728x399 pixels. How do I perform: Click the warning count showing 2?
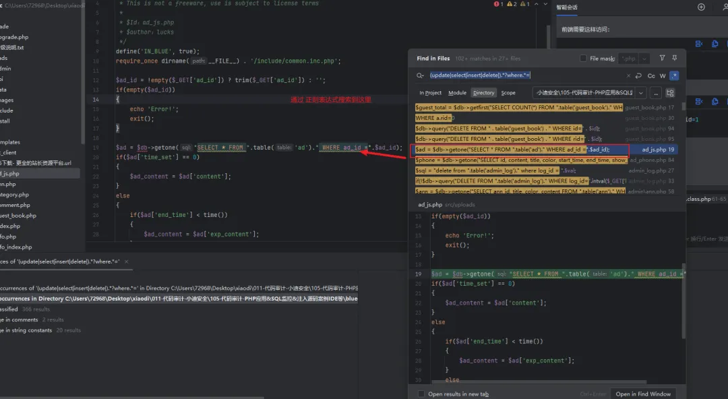coord(512,4)
